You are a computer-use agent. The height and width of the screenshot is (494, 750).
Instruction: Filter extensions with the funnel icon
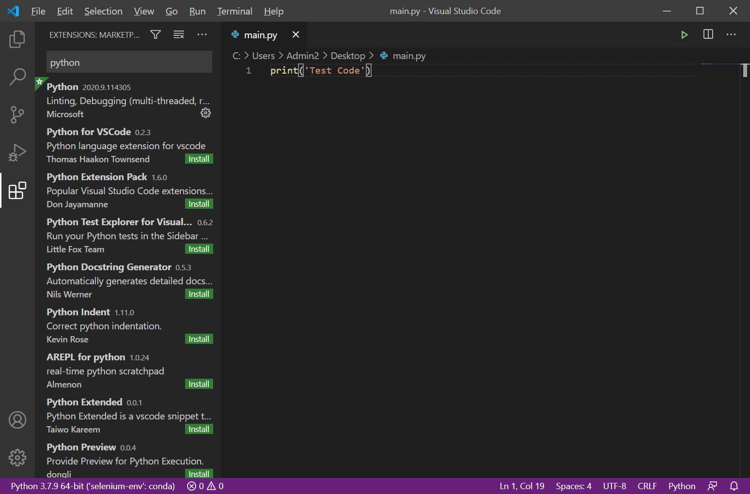coord(155,34)
